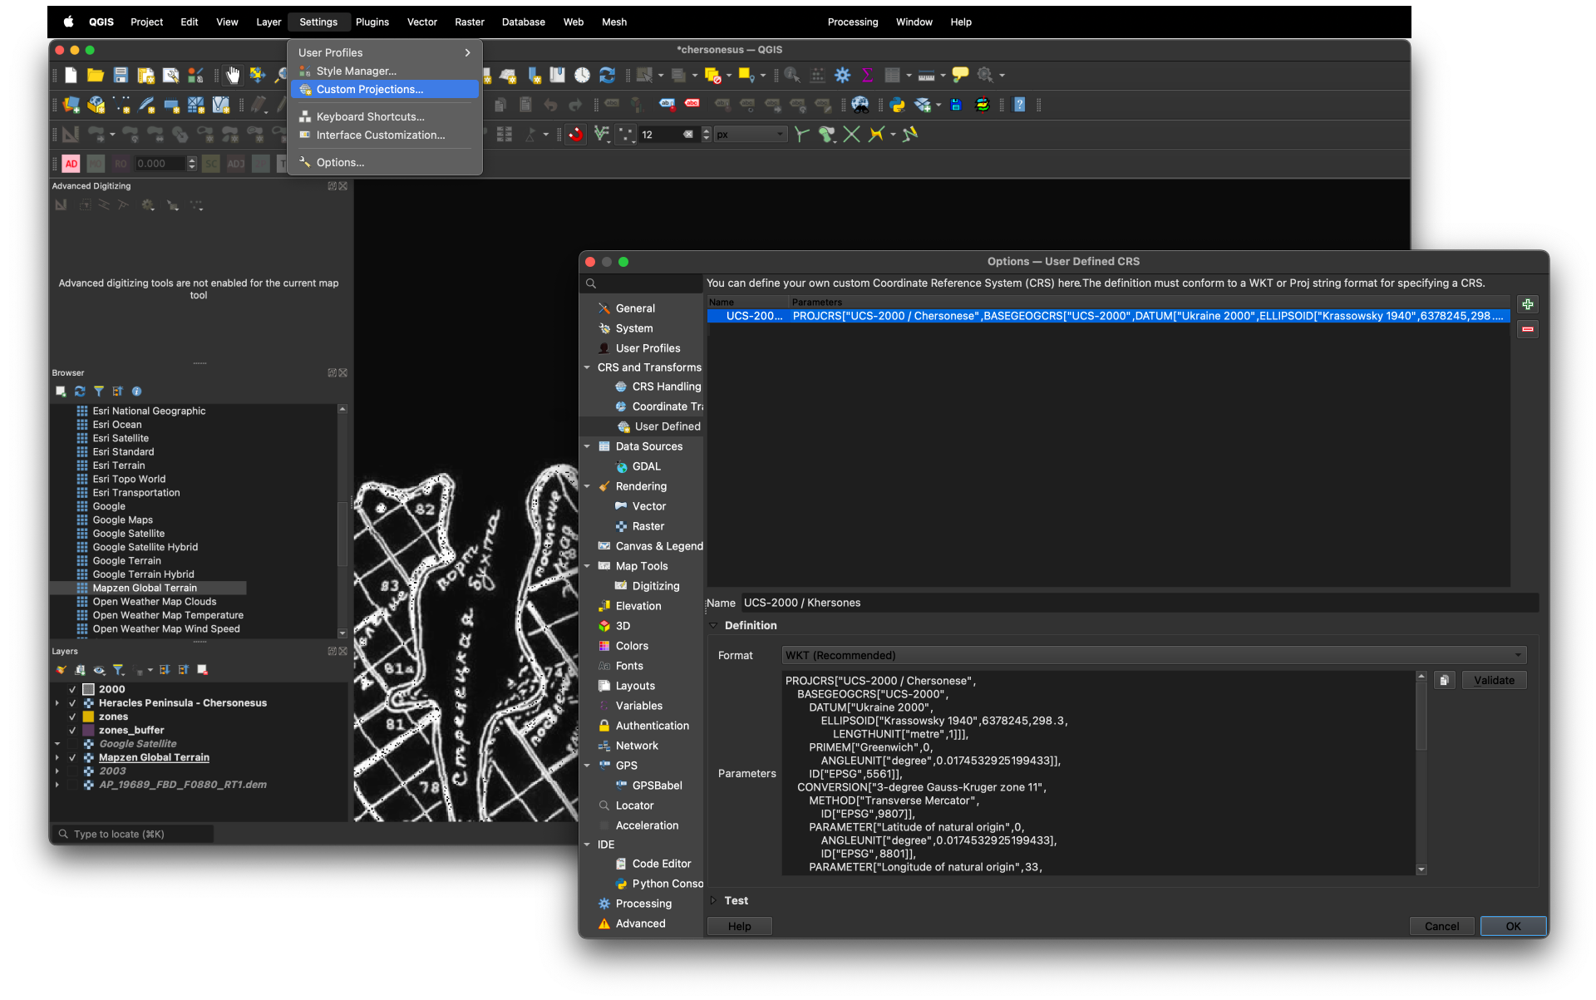Screen dimensions: 1596x1000
Task: Uncheck the 2000 layer visibility checkbox
Action: 72,690
